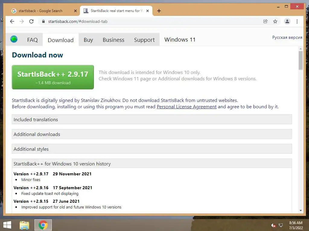Open the Chrome profile avatar icon

tap(287, 21)
